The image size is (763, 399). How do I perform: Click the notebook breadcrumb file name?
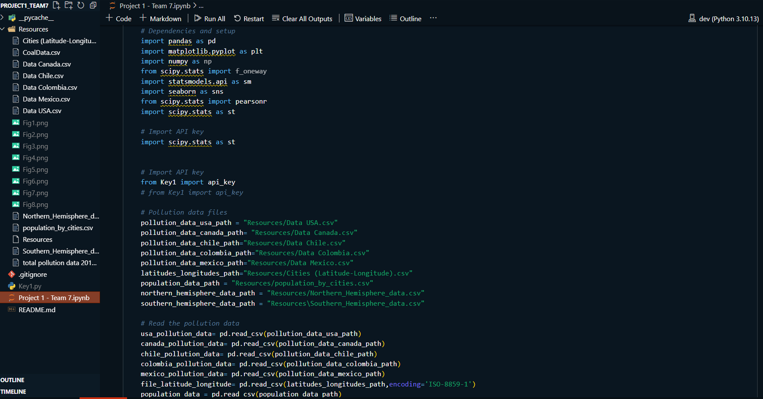[155, 6]
